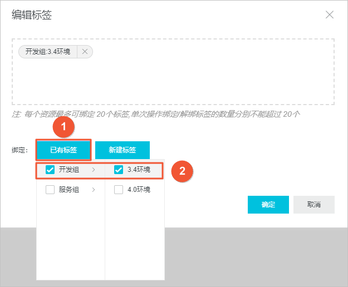Viewport: 348px width, 287px height.
Task: Expand the 服务组 submenu chevron
Action: [94, 190]
